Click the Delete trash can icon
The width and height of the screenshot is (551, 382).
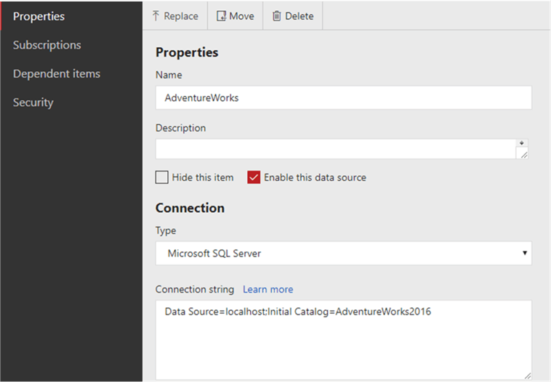click(277, 16)
